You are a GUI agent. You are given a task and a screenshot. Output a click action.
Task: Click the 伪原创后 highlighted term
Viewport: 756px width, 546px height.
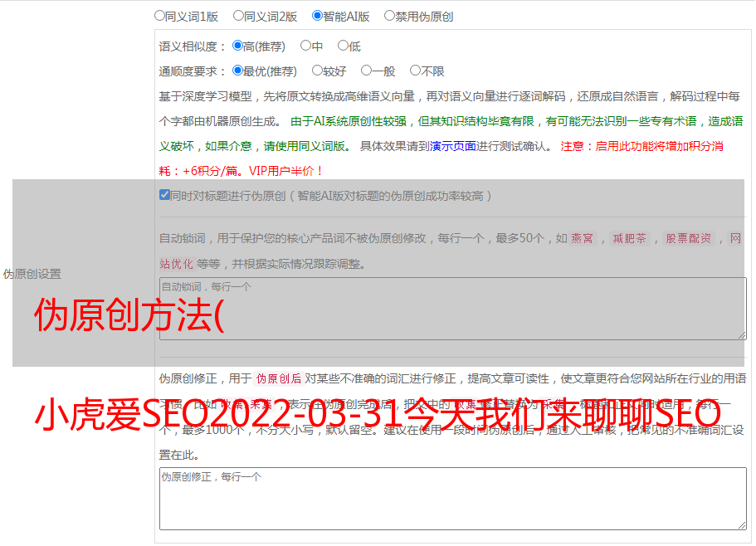coord(279,378)
